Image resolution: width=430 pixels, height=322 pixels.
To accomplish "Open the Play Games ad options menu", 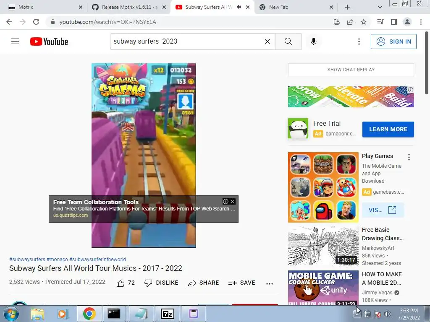I will click(x=409, y=157).
